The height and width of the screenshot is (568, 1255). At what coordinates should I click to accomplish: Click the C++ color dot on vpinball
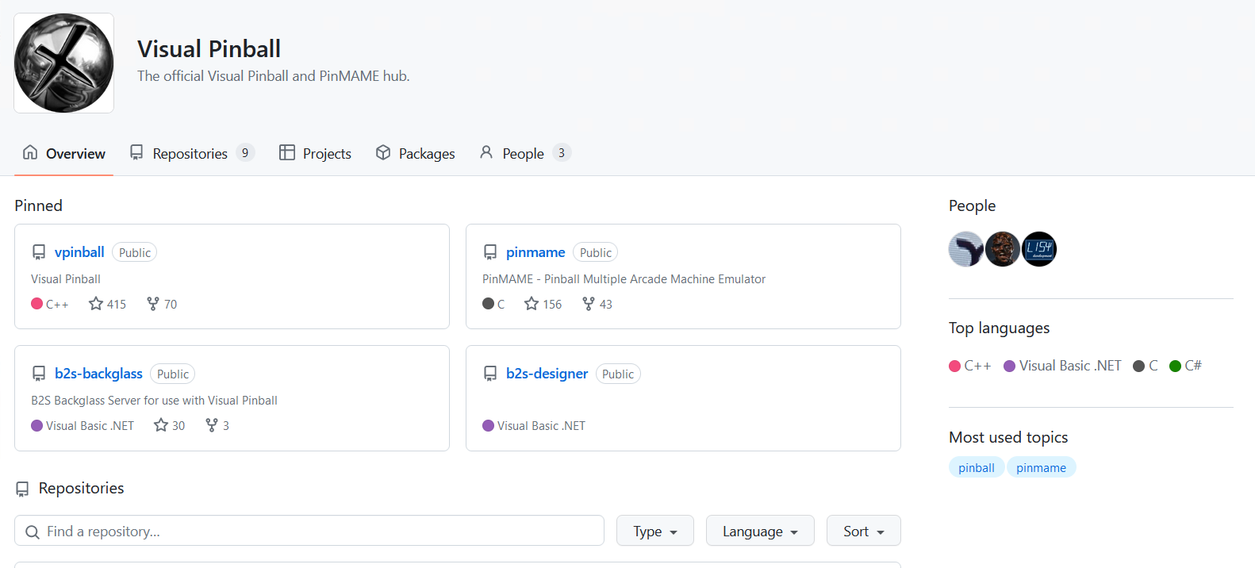[36, 304]
